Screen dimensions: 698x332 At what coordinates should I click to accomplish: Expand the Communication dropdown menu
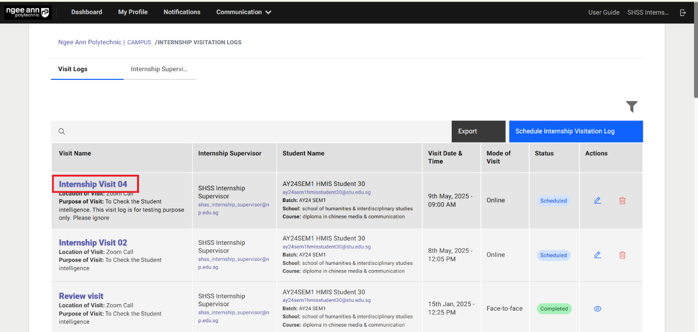[243, 12]
